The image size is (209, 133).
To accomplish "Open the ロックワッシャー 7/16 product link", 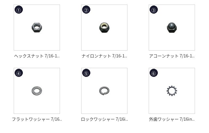I will coord(104,119).
